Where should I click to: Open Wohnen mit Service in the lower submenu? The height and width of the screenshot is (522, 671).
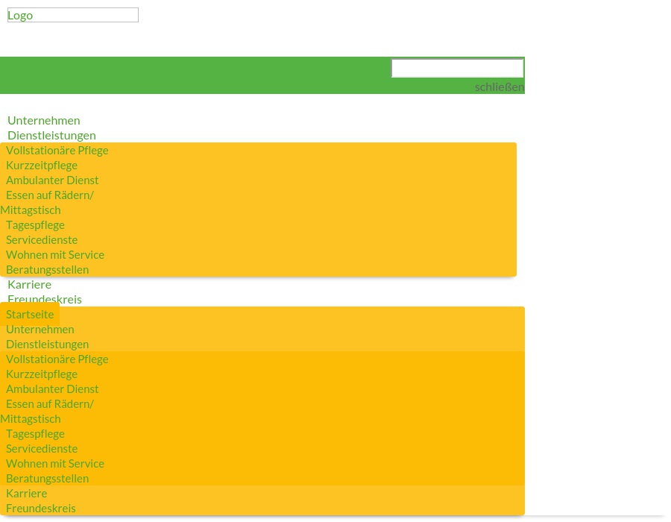pyautogui.click(x=55, y=463)
